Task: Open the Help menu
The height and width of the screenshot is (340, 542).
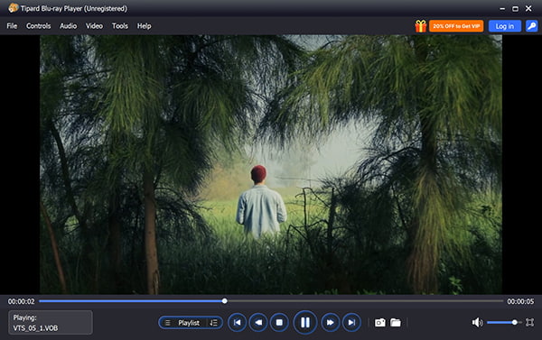Action: 144,26
